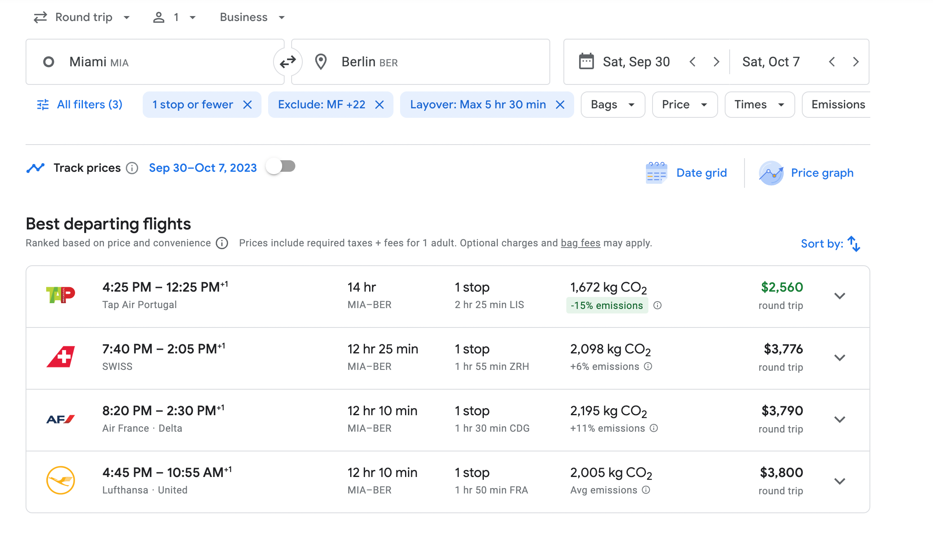Go to previous return date before Oct 7
The width and height of the screenshot is (933, 533).
pyautogui.click(x=832, y=62)
